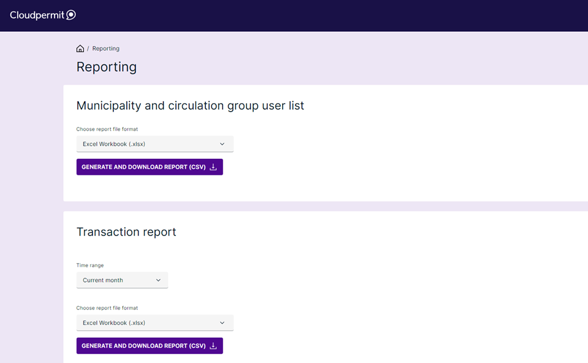Viewport: 588px width, 363px height.
Task: Click the Transaction report section heading
Action: point(126,232)
